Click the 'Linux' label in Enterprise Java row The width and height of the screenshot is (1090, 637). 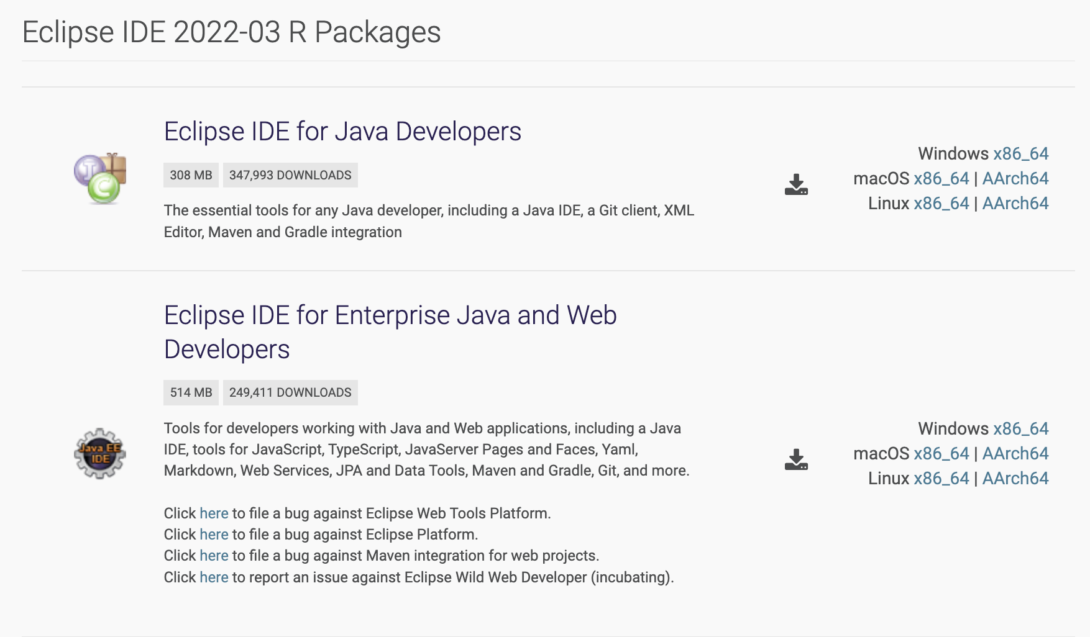(x=889, y=478)
